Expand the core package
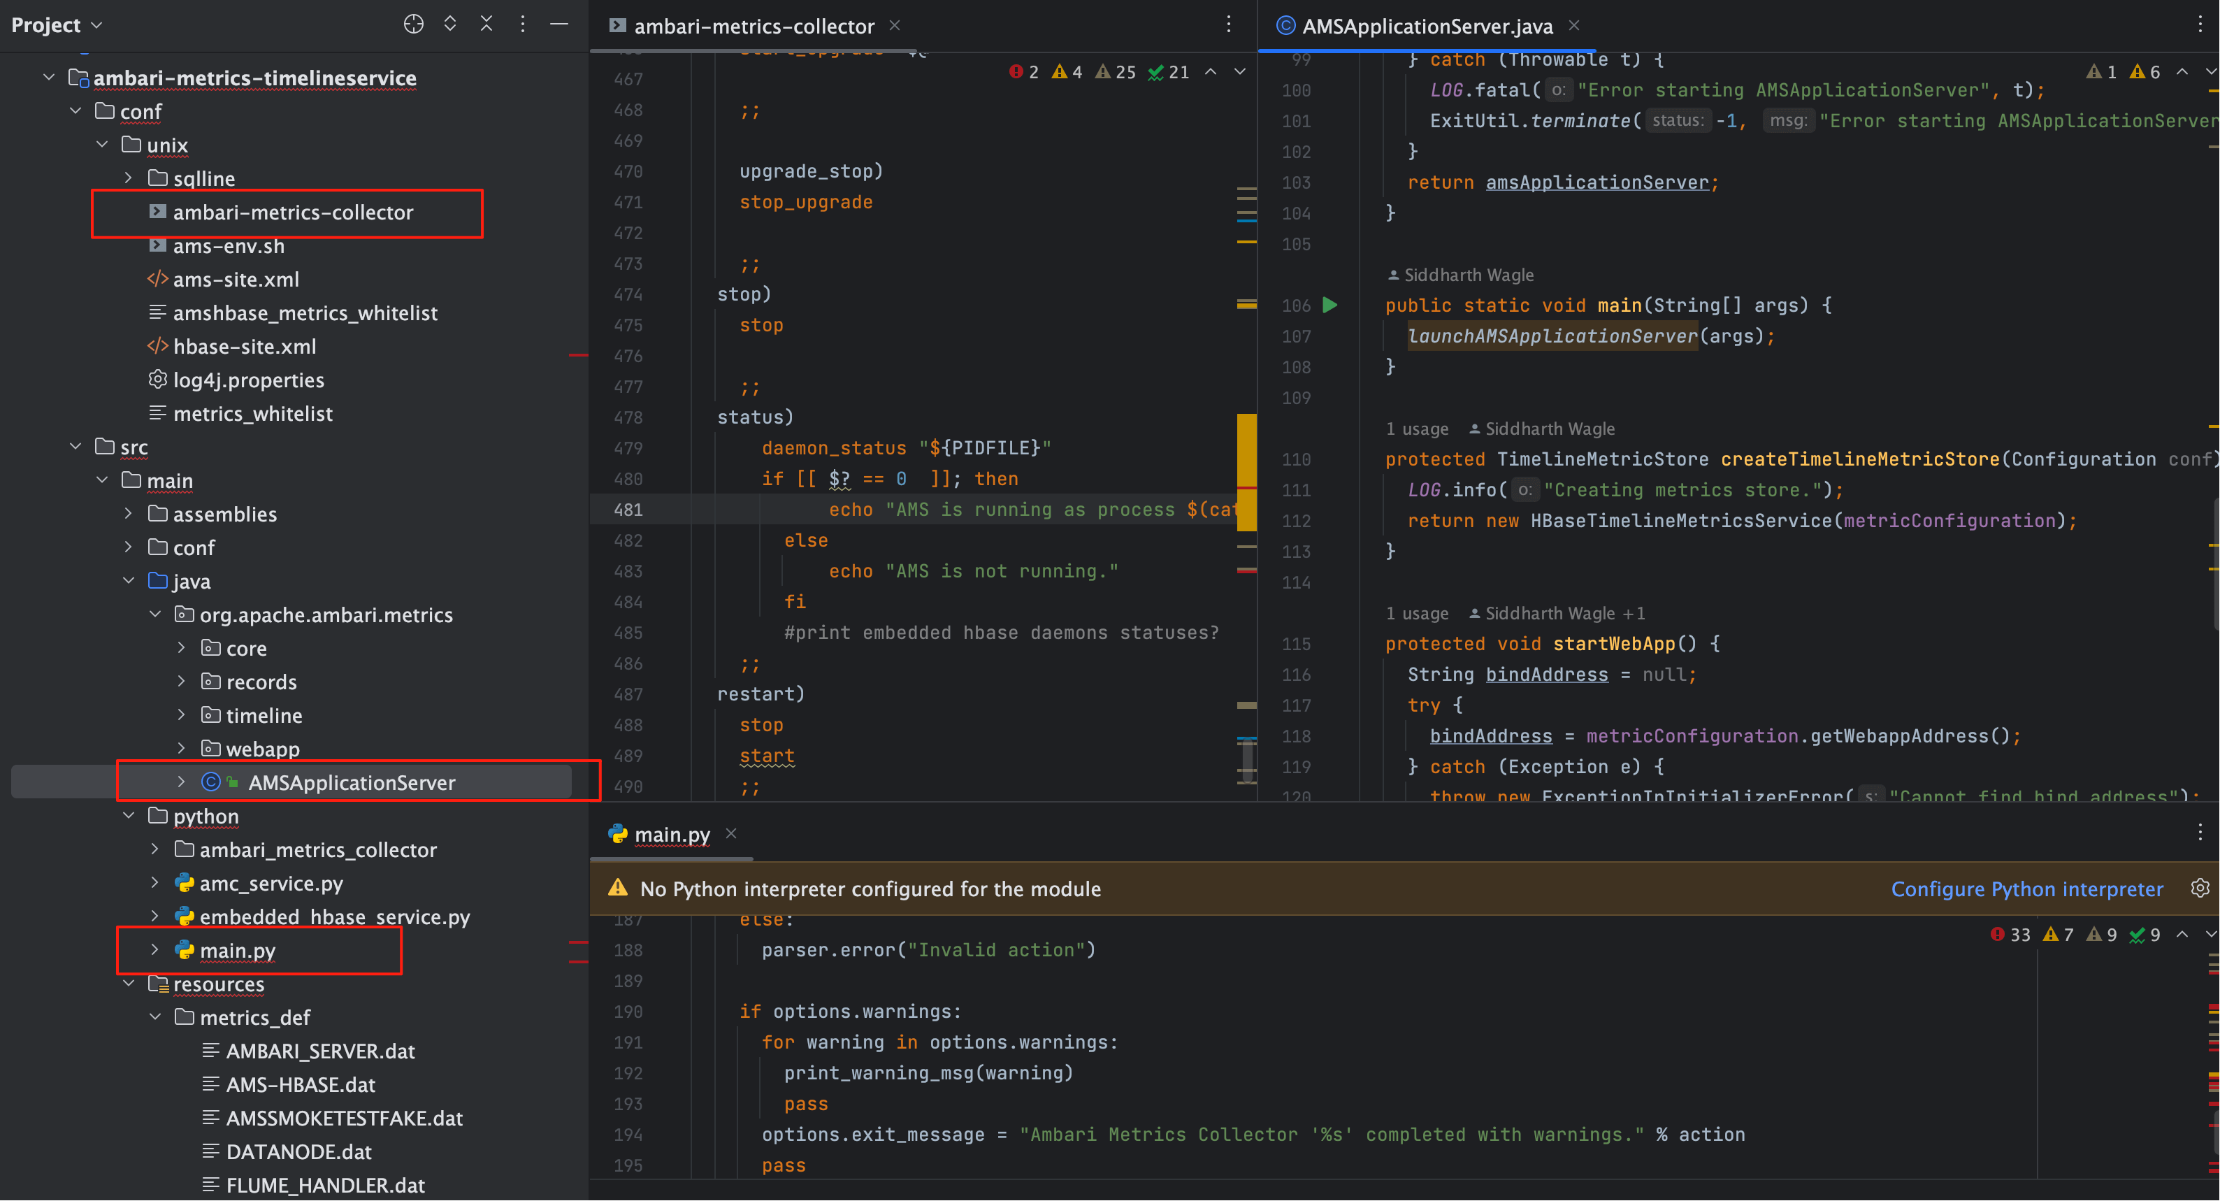The height and width of the screenshot is (1201, 2220). pos(181,647)
